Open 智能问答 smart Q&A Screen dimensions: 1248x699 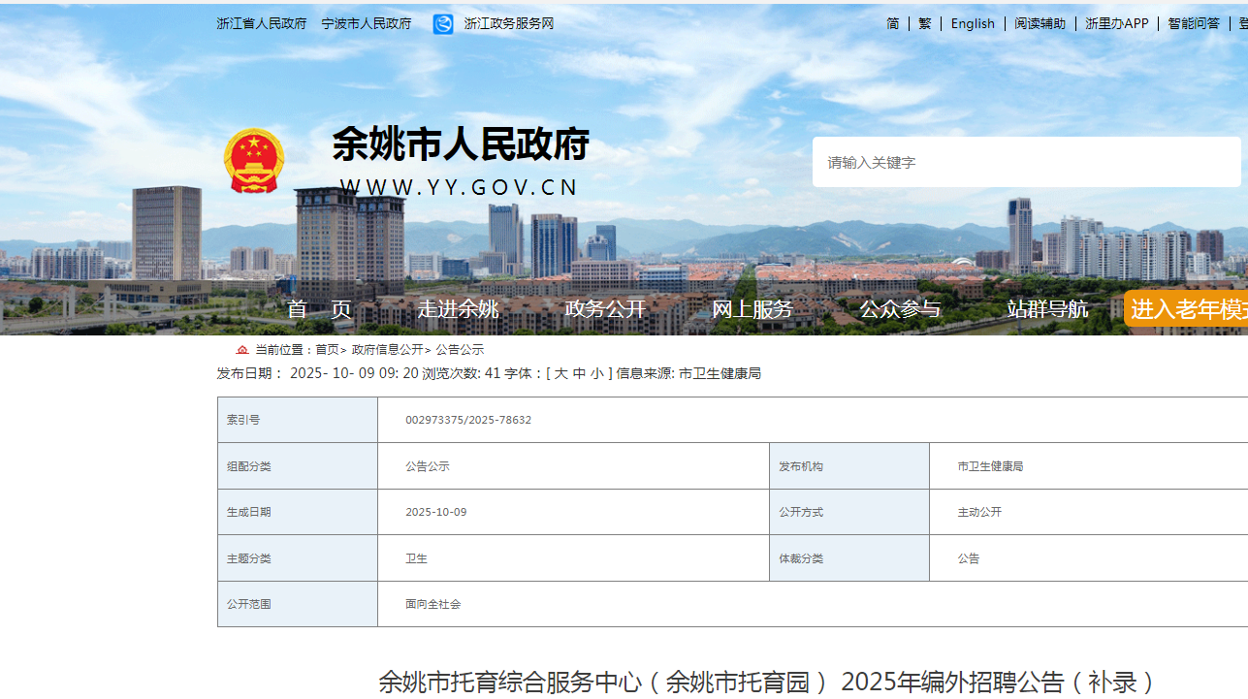1194,23
